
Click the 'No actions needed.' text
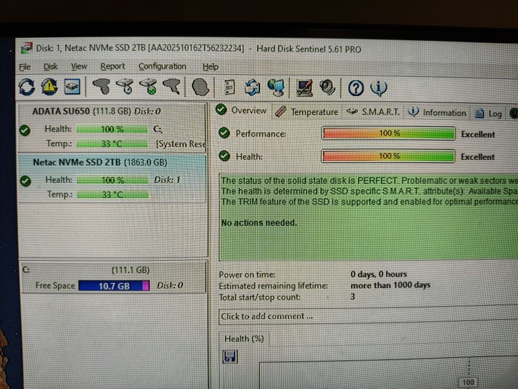point(259,223)
